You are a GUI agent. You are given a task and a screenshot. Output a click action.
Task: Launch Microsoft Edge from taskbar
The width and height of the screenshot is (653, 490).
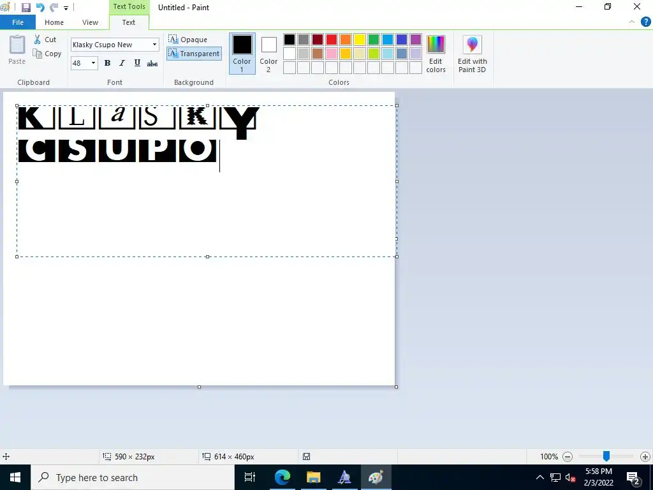point(282,477)
